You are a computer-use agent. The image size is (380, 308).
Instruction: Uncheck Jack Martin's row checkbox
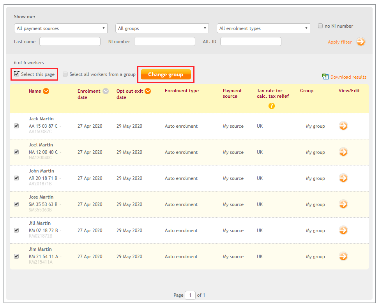[x=16, y=126]
